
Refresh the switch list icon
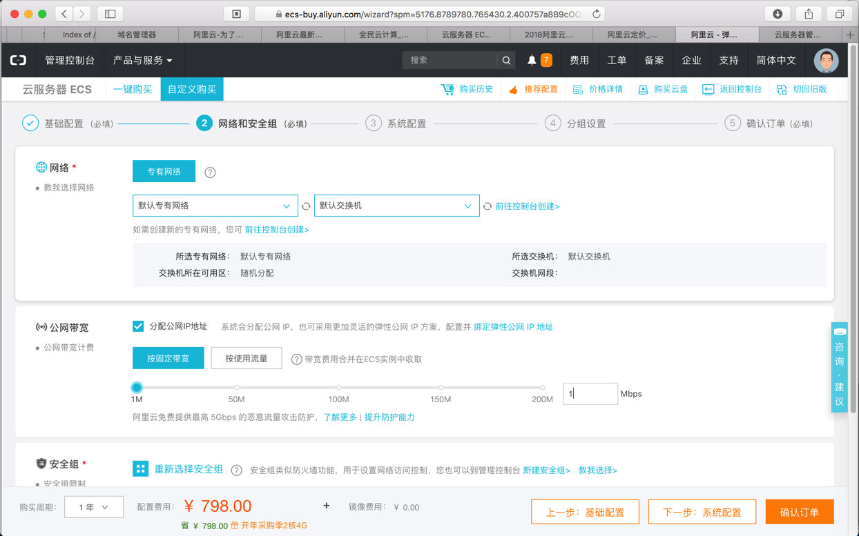pos(488,206)
